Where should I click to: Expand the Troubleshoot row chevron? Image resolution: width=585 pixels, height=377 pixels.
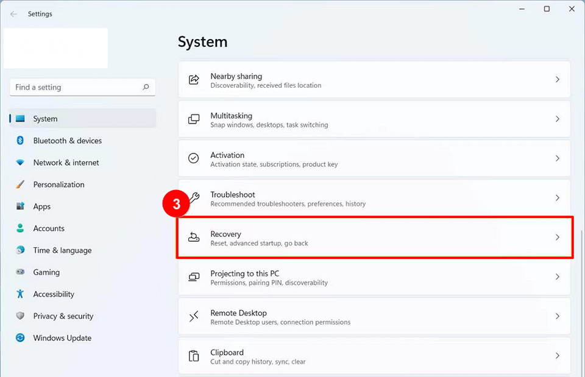(x=557, y=198)
